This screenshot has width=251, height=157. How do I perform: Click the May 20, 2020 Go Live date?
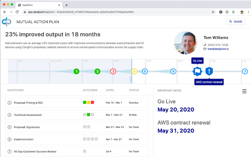pos(176,110)
